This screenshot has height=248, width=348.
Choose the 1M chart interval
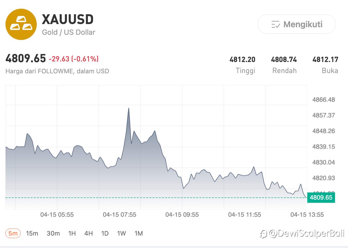[x=139, y=233]
